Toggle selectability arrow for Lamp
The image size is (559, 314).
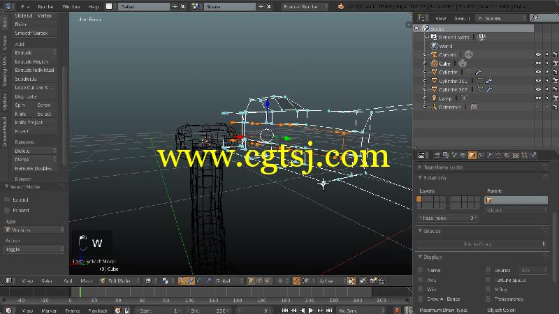click(547, 98)
